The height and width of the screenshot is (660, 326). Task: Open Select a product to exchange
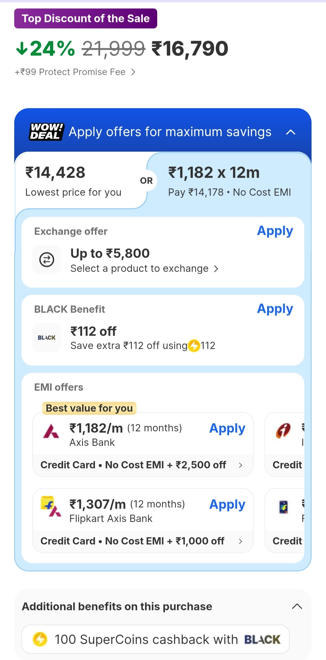pyautogui.click(x=144, y=269)
